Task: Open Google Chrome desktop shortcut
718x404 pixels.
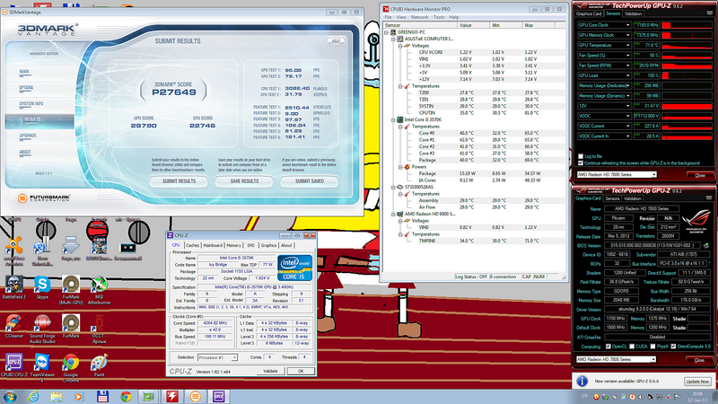Action: tap(71, 367)
